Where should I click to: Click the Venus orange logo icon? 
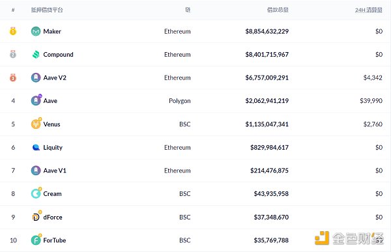pyautogui.click(x=36, y=123)
